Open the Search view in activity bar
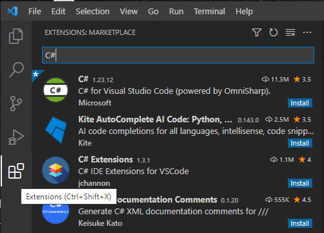Viewport: 324px width, 233px height. pos(16,70)
